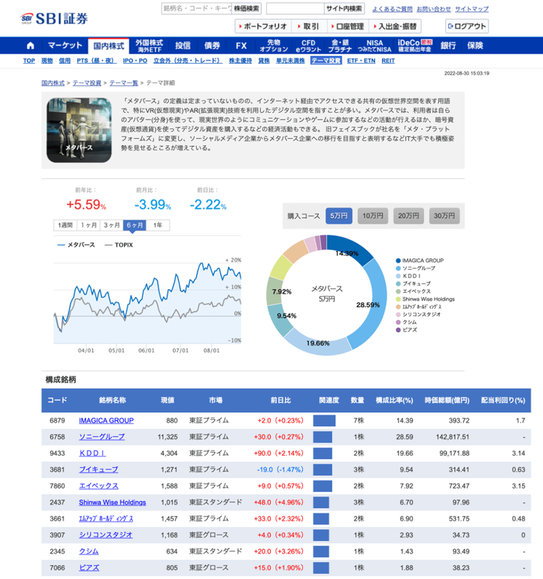Set chart period to 1週間

tap(65, 225)
